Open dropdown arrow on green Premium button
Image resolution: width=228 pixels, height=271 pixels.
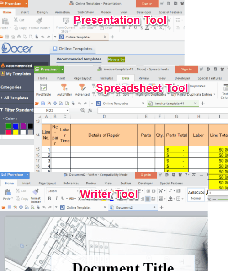tap(62, 69)
